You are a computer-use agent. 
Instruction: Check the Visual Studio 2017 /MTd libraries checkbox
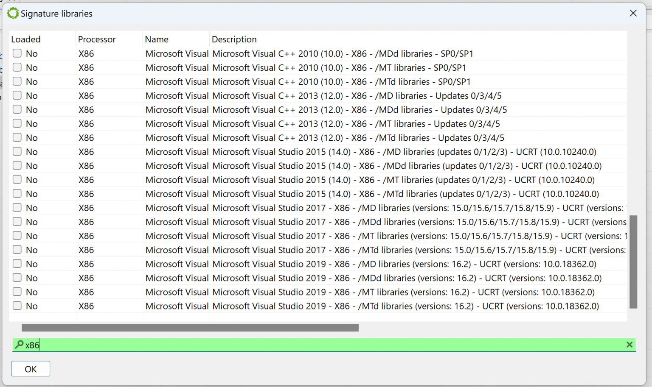(17, 250)
